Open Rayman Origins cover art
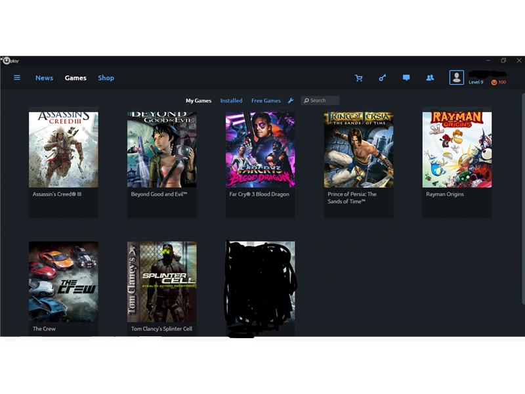The image size is (525, 394). pyautogui.click(x=457, y=150)
